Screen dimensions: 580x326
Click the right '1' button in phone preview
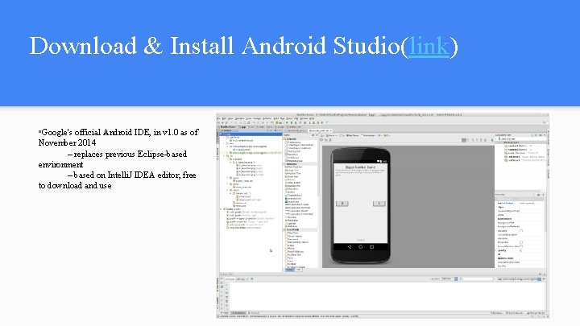tap(379, 204)
